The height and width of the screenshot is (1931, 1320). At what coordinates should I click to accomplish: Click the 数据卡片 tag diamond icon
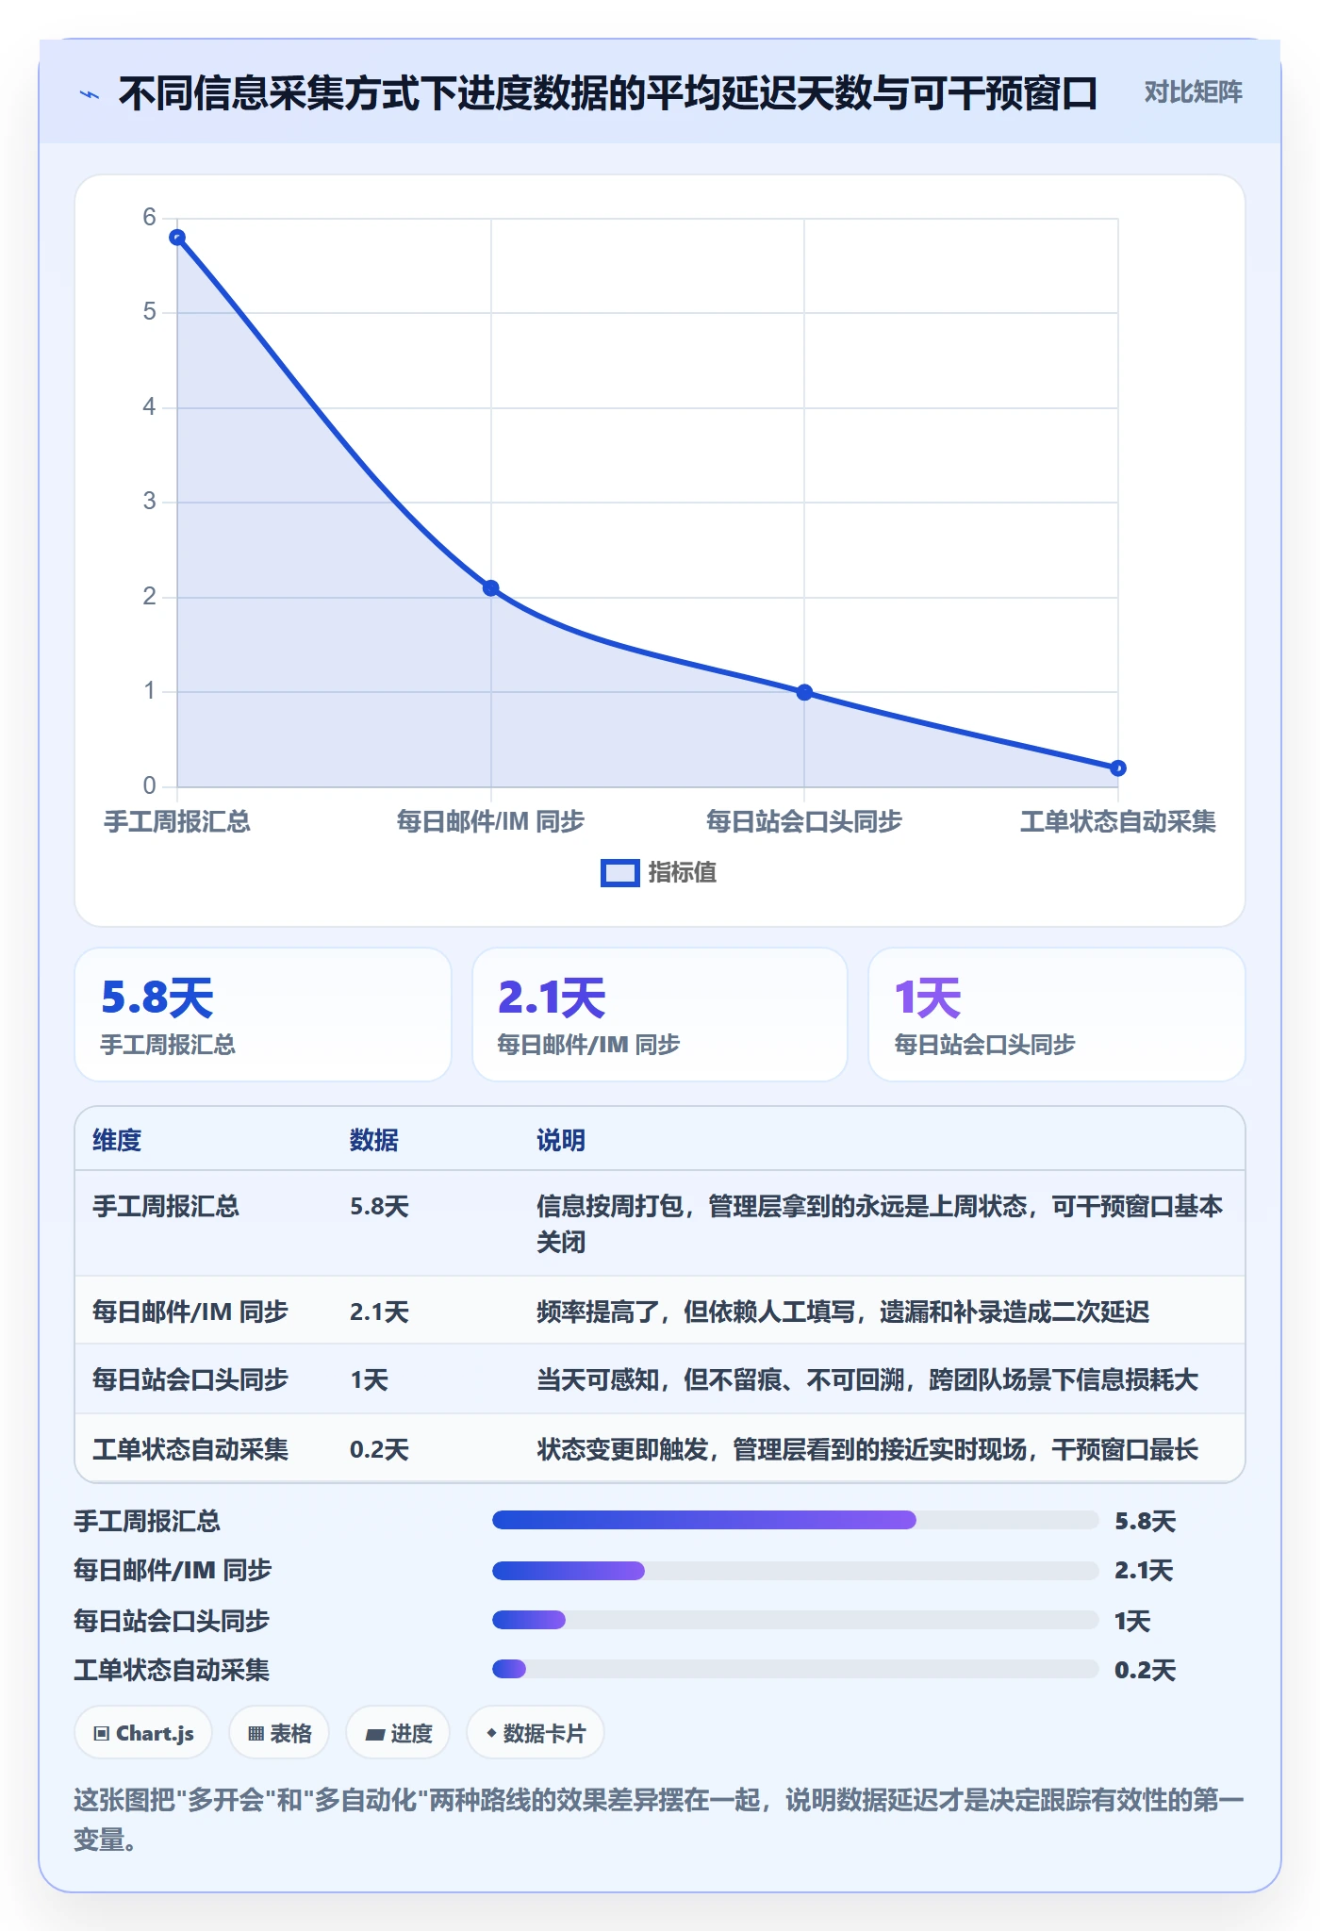[x=491, y=1733]
